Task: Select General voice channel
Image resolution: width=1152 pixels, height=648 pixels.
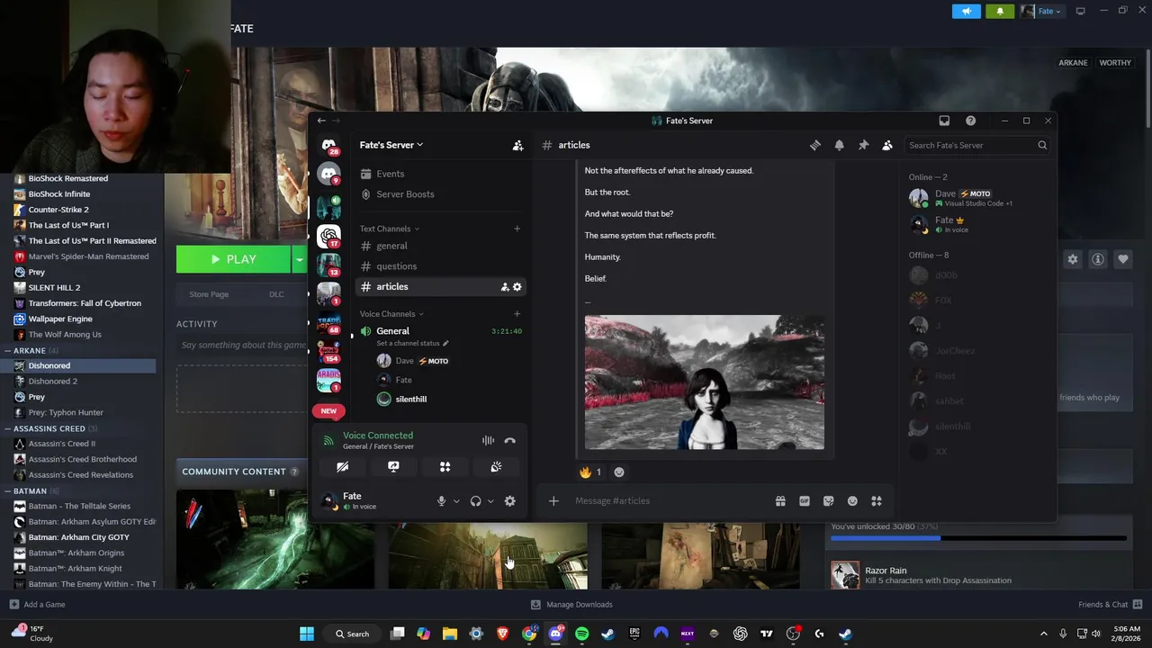Action: tap(440, 331)
